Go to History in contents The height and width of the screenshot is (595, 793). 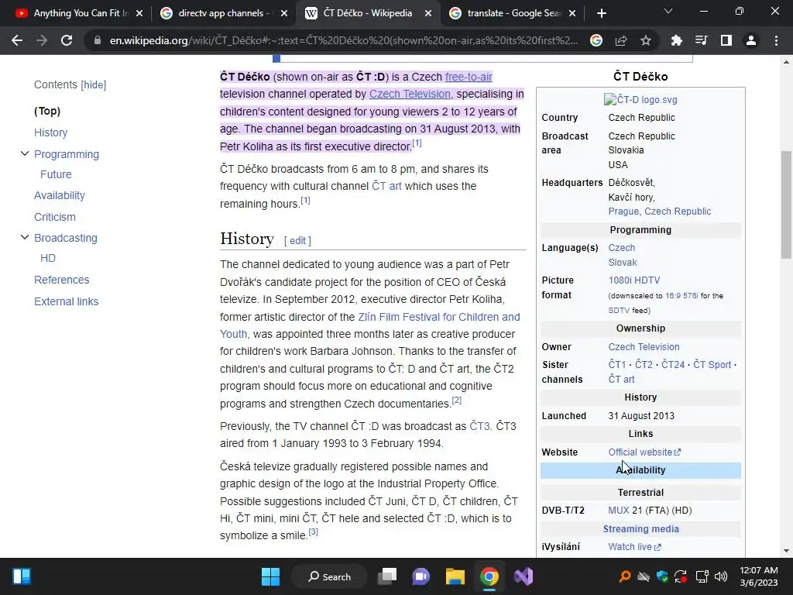50,132
